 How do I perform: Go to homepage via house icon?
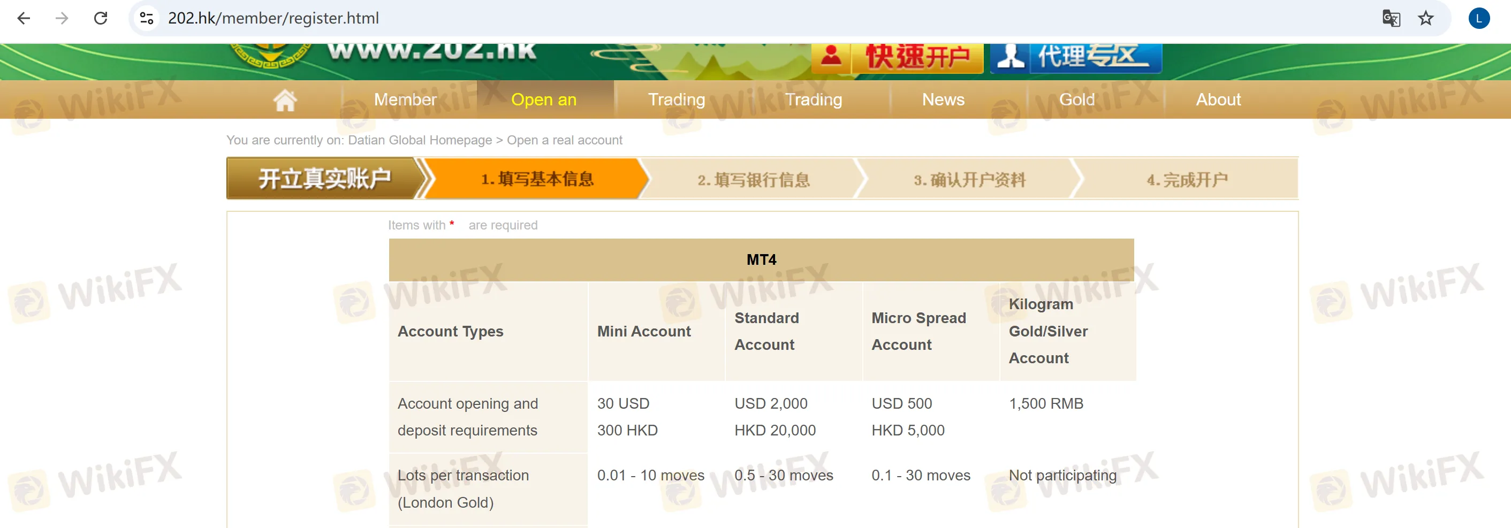click(x=285, y=100)
